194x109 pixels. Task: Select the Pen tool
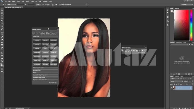2,48
